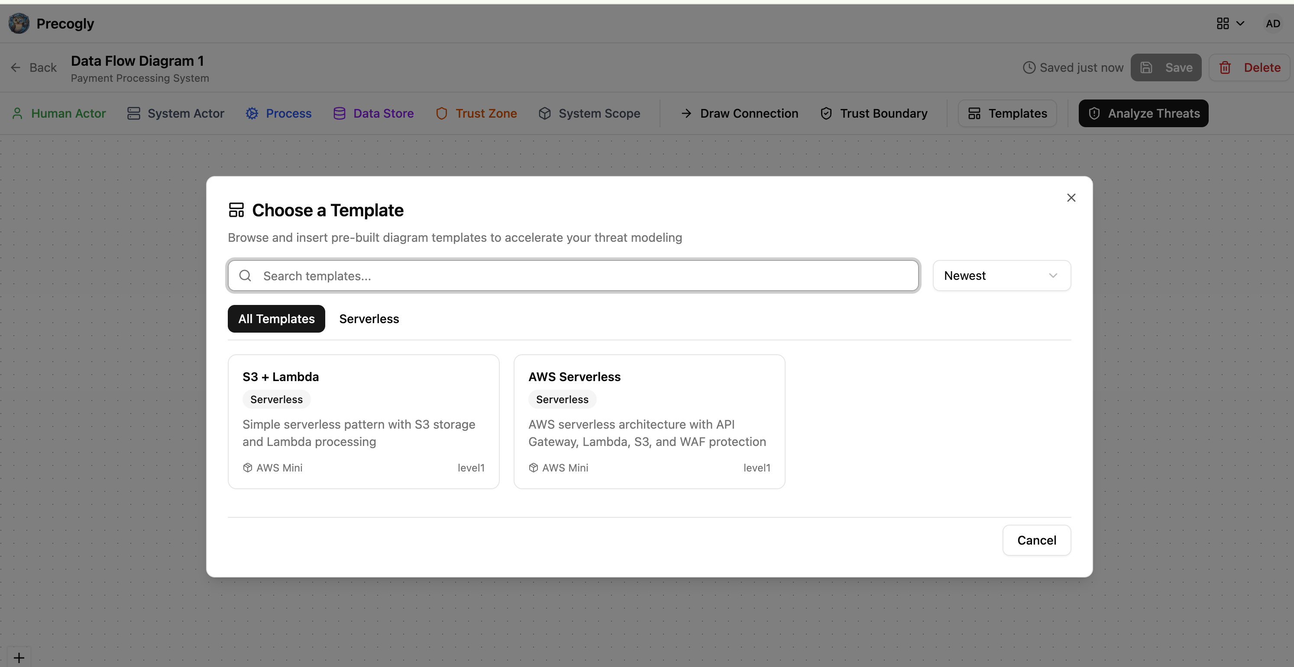Click the Saved just now clock icon
This screenshot has width=1294, height=667.
pos(1029,67)
